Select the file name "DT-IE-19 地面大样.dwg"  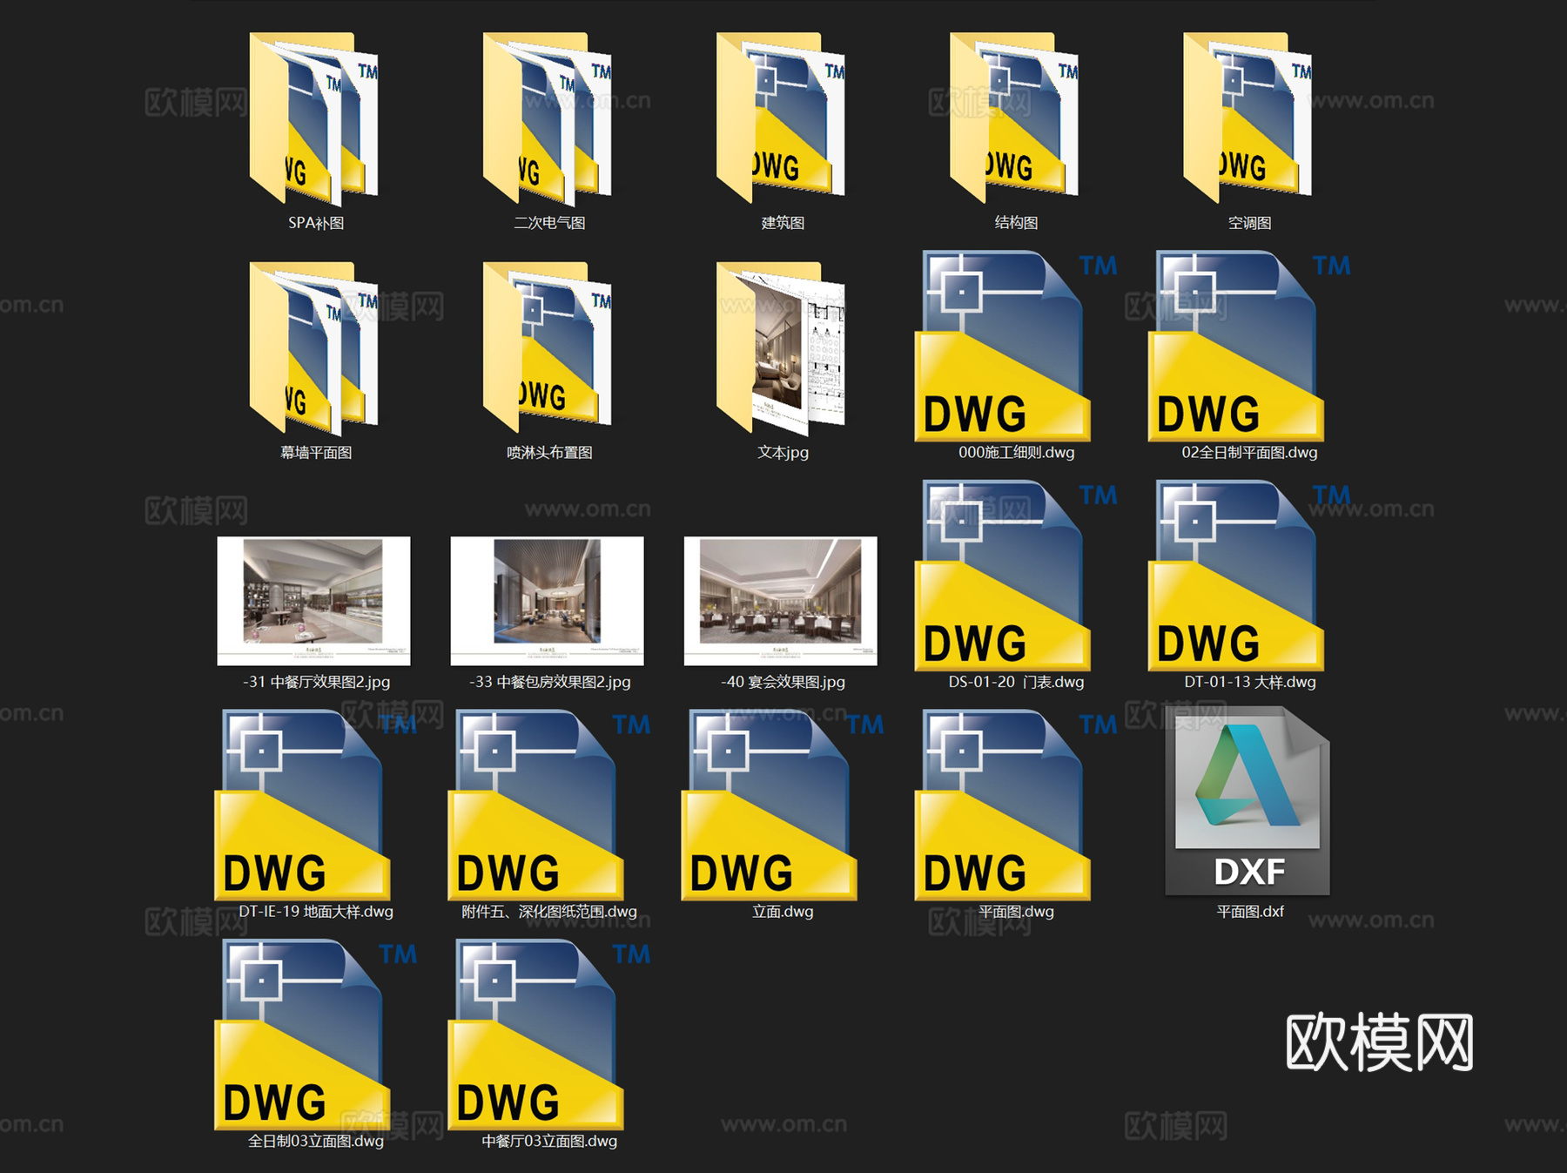316,912
